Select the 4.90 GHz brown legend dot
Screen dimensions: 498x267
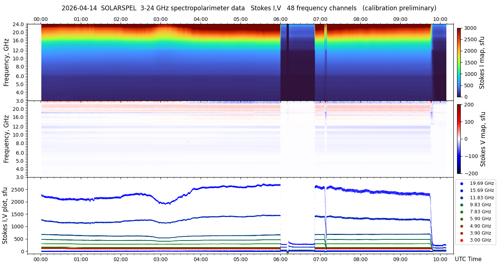pyautogui.click(x=461, y=226)
